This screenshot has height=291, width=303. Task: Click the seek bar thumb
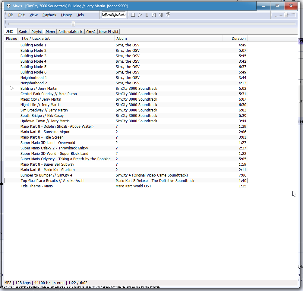click(74, 23)
